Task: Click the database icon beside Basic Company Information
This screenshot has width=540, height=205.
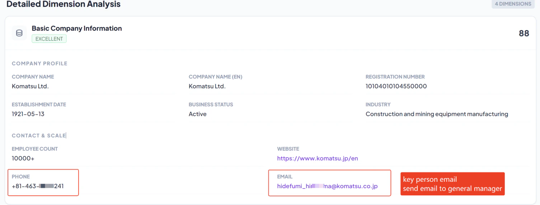Action: click(19, 33)
